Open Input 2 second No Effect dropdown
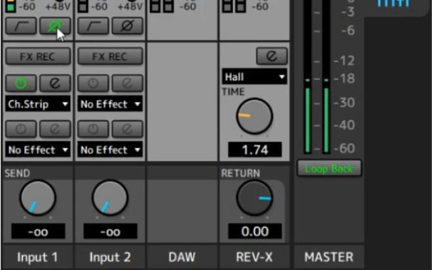 [110, 149]
